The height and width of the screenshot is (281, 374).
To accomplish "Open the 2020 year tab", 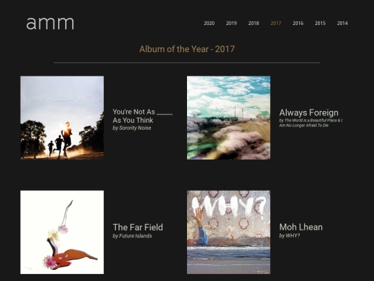I will [209, 23].
